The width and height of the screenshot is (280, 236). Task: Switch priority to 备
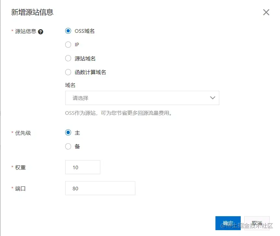pos(68,146)
